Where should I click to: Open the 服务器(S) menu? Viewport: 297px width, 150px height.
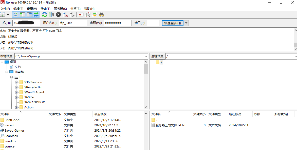coord(60,8)
